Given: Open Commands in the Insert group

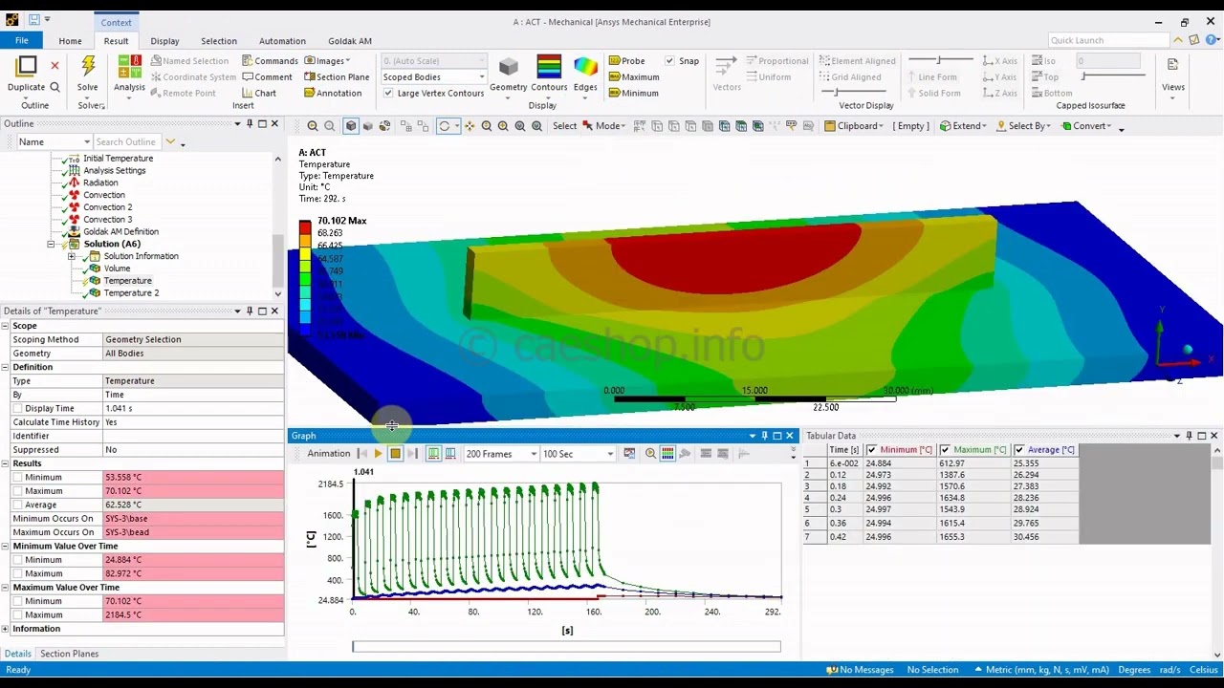Looking at the screenshot, I should [269, 60].
